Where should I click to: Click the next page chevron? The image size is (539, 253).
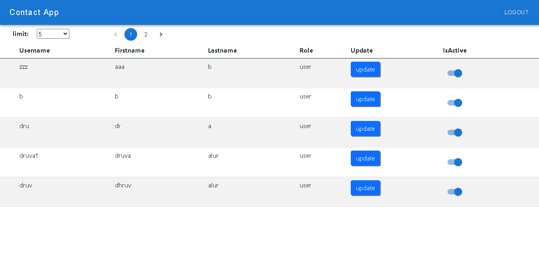[161, 34]
